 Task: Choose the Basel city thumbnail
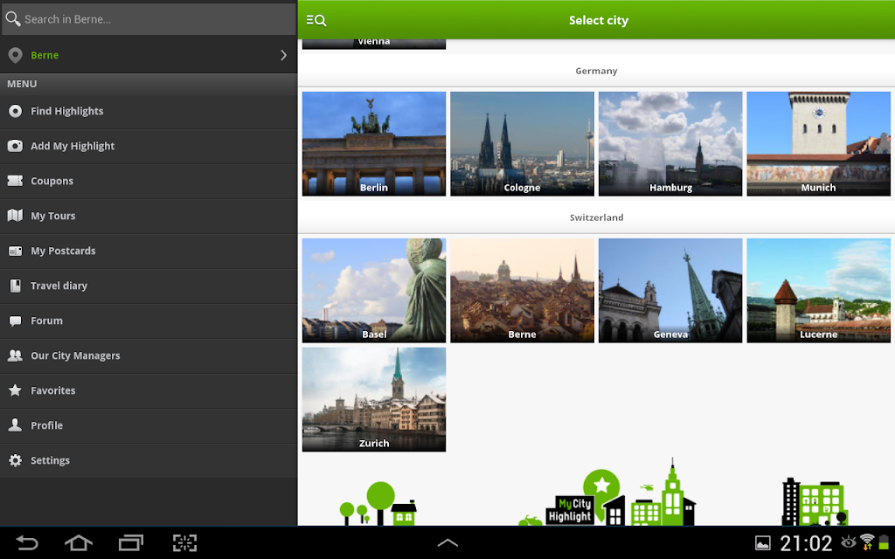374,290
